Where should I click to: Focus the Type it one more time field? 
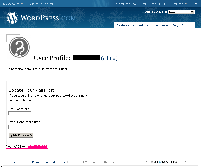[x=20, y=127]
